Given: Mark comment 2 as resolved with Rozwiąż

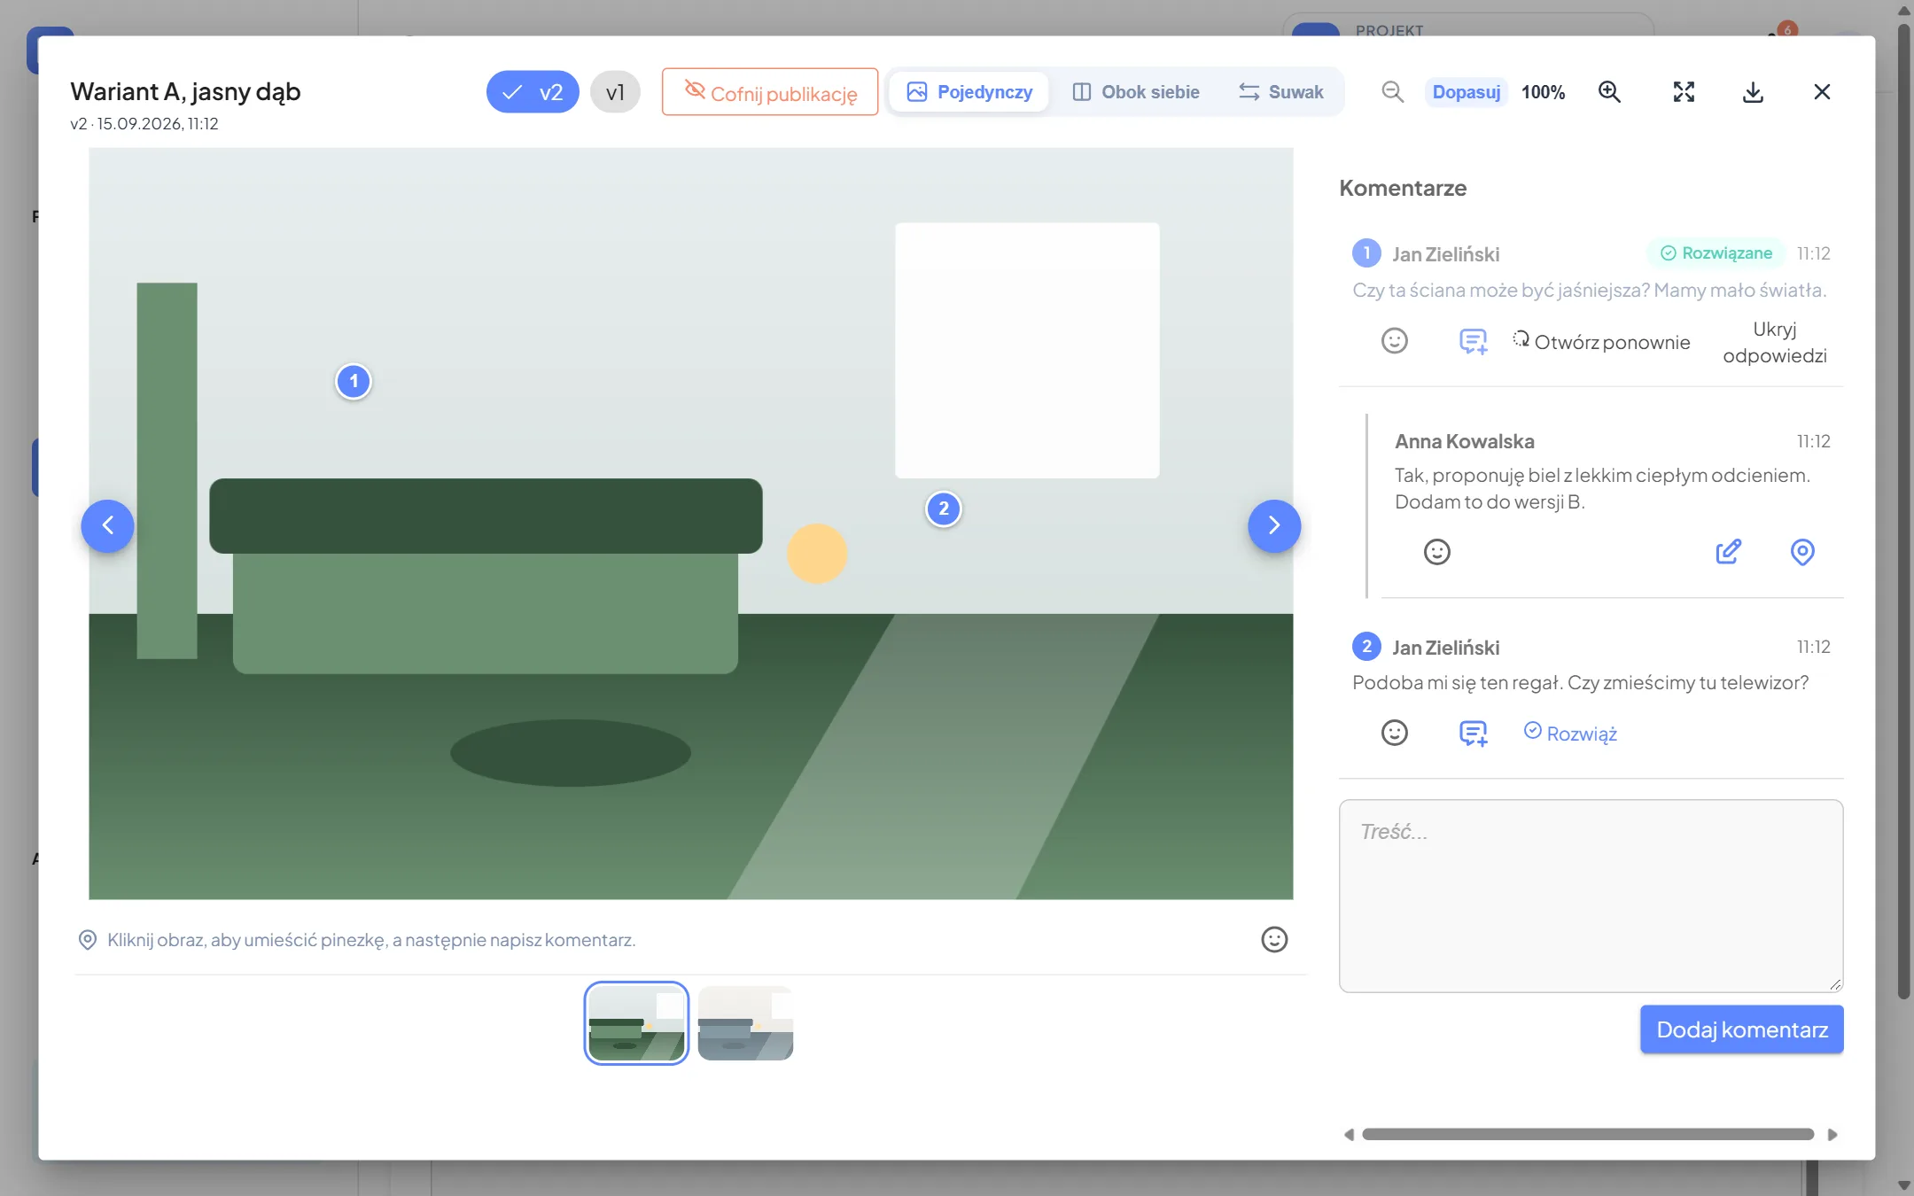Looking at the screenshot, I should tap(1571, 734).
